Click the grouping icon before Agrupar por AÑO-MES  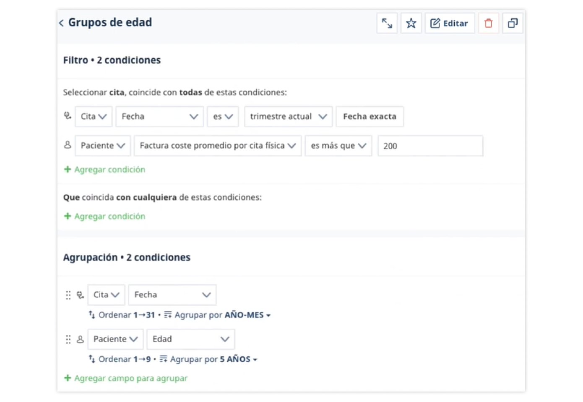point(167,314)
